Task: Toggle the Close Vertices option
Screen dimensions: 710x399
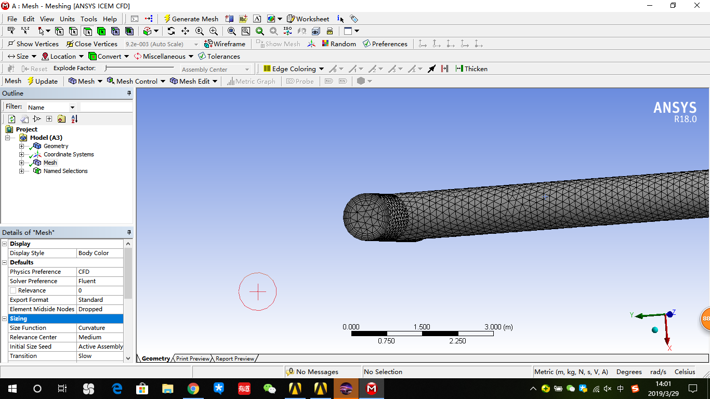Action: [92, 44]
